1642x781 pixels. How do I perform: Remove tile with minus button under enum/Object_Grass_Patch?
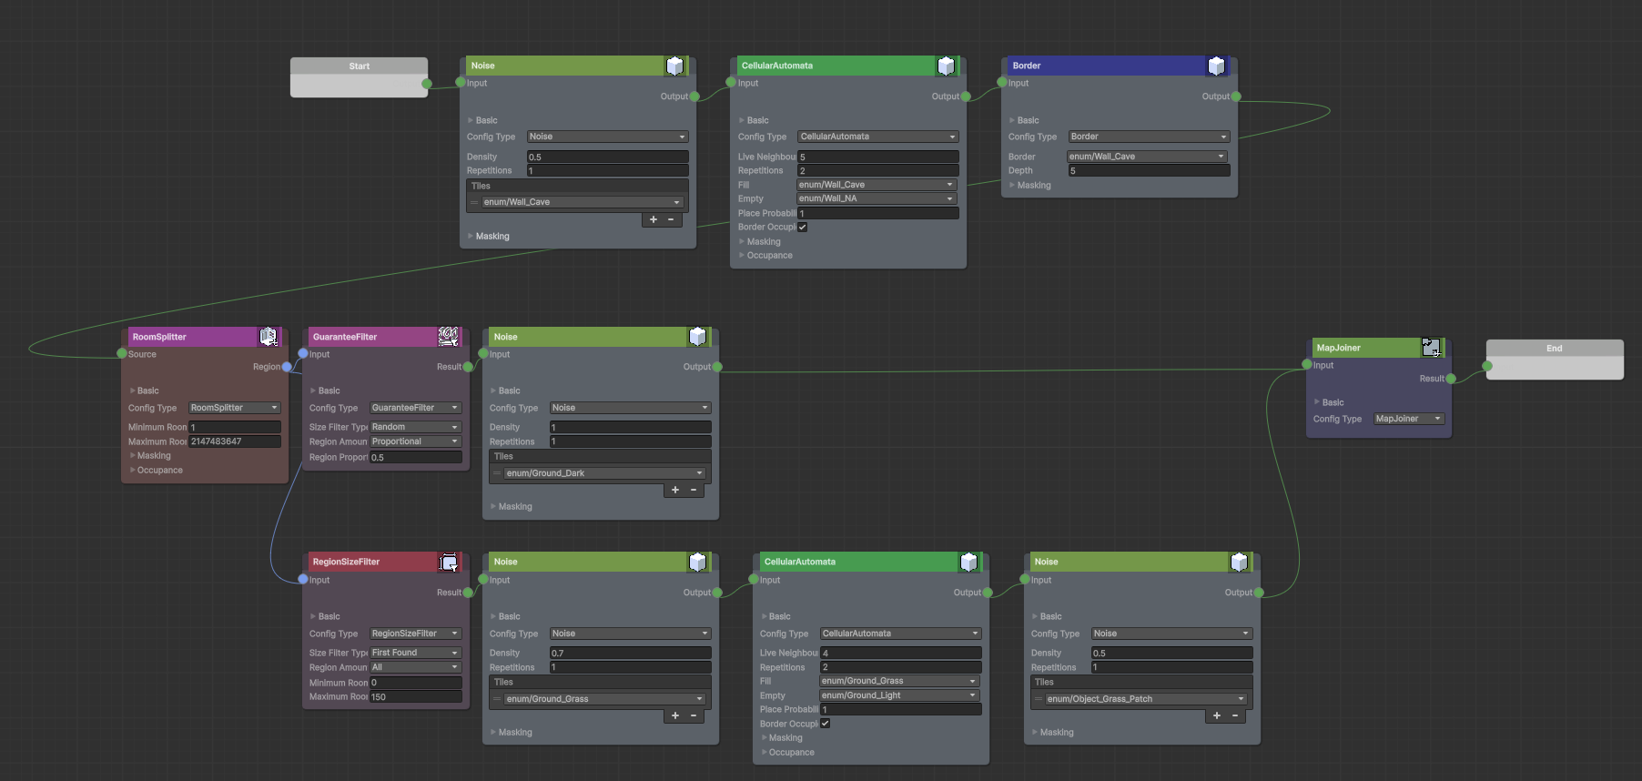1235,715
